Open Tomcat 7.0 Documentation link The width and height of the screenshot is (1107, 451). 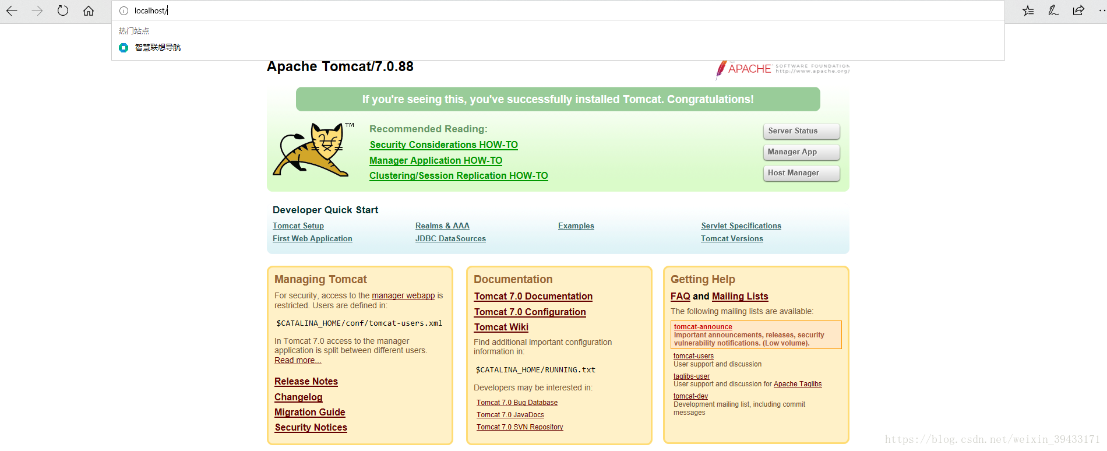[x=533, y=297]
